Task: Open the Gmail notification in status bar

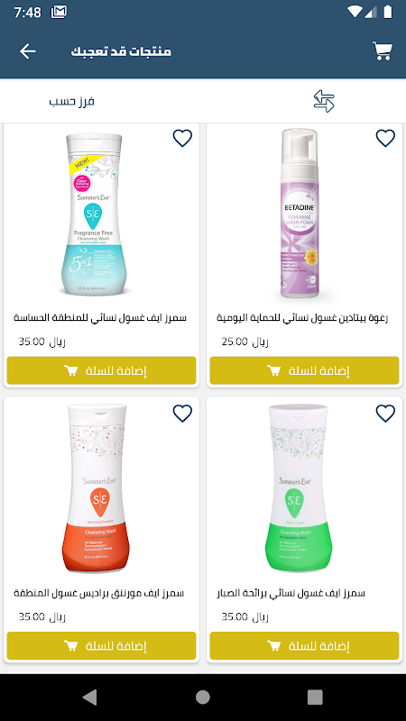Action: [59, 12]
